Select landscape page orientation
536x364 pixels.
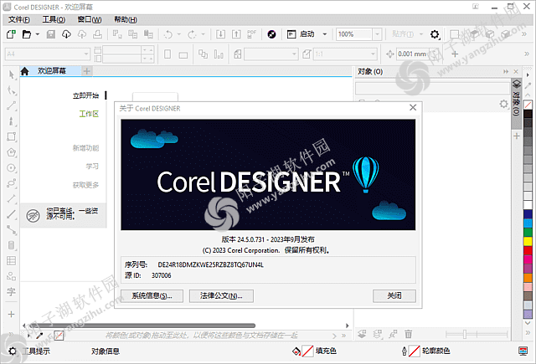pos(183,54)
